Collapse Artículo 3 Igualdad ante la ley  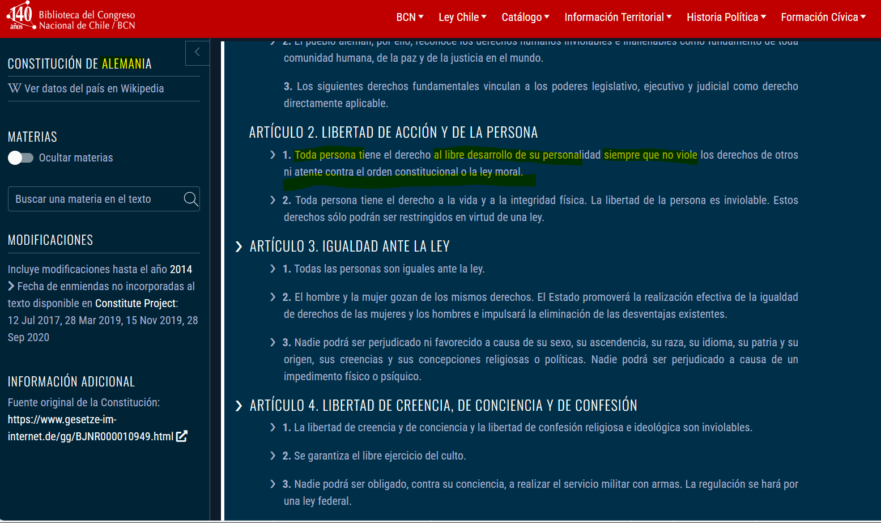[239, 246]
